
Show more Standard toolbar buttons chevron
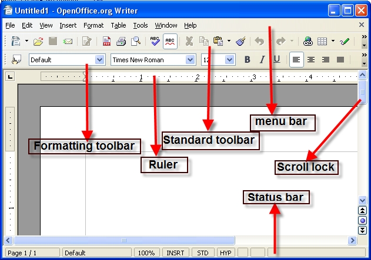pyautogui.click(x=364, y=37)
